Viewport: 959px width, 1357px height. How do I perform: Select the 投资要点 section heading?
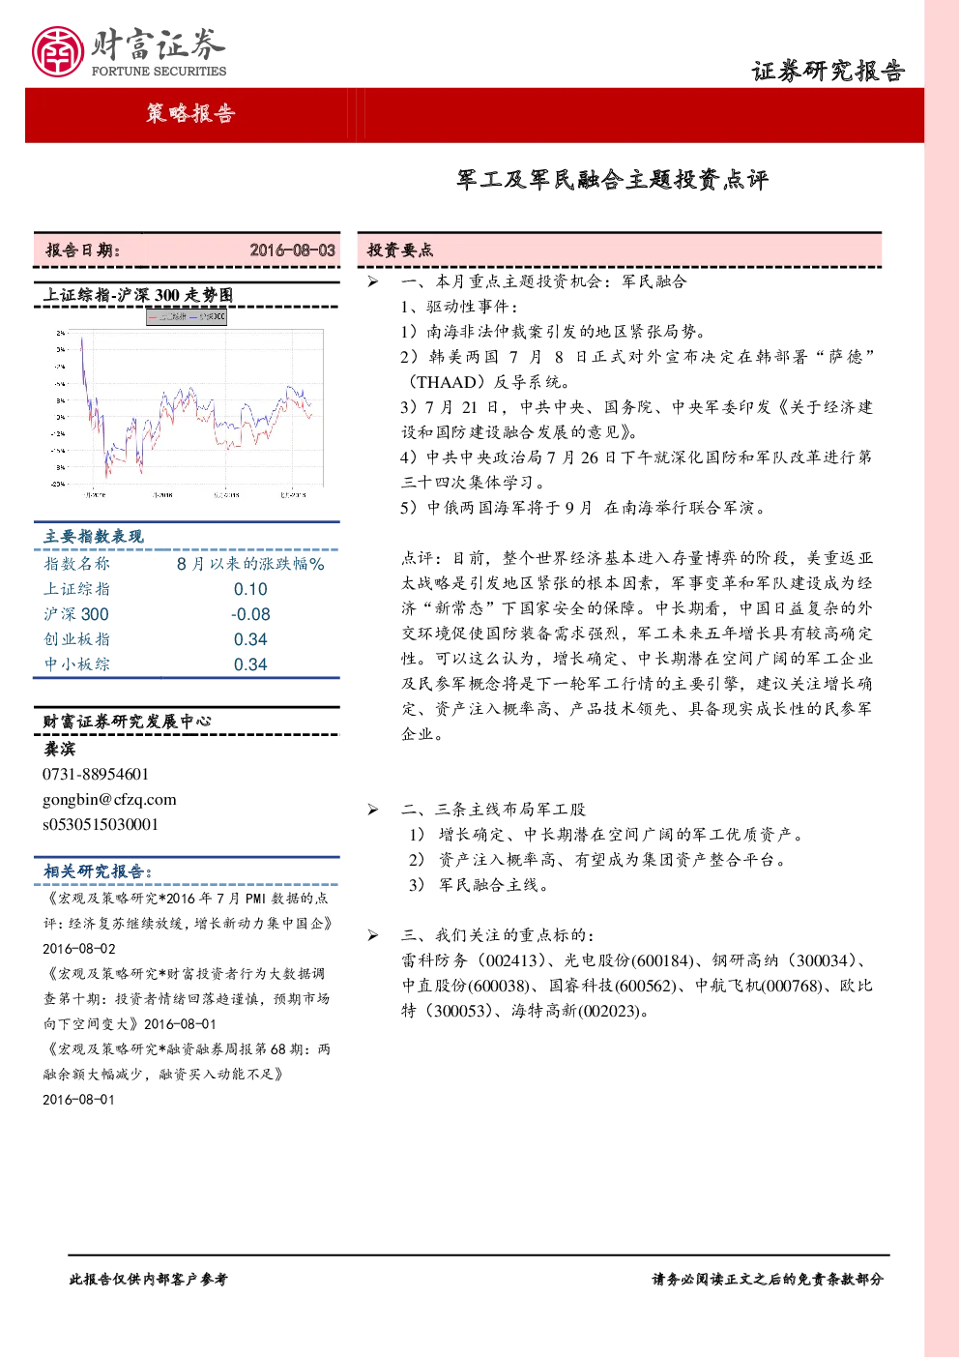click(x=400, y=250)
